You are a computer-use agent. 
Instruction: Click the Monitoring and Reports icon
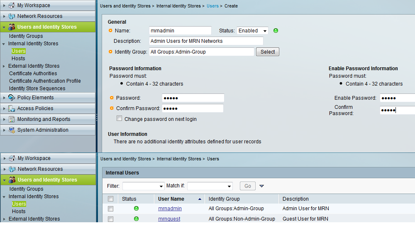click(11, 119)
